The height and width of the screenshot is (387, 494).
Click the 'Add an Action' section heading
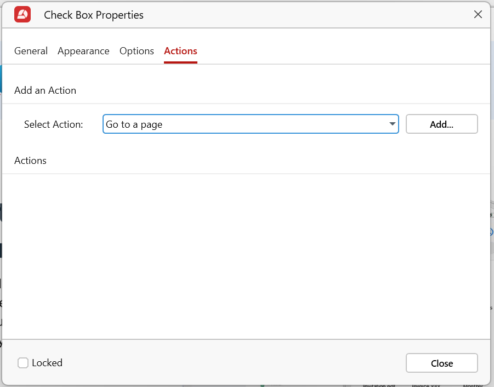click(x=45, y=90)
